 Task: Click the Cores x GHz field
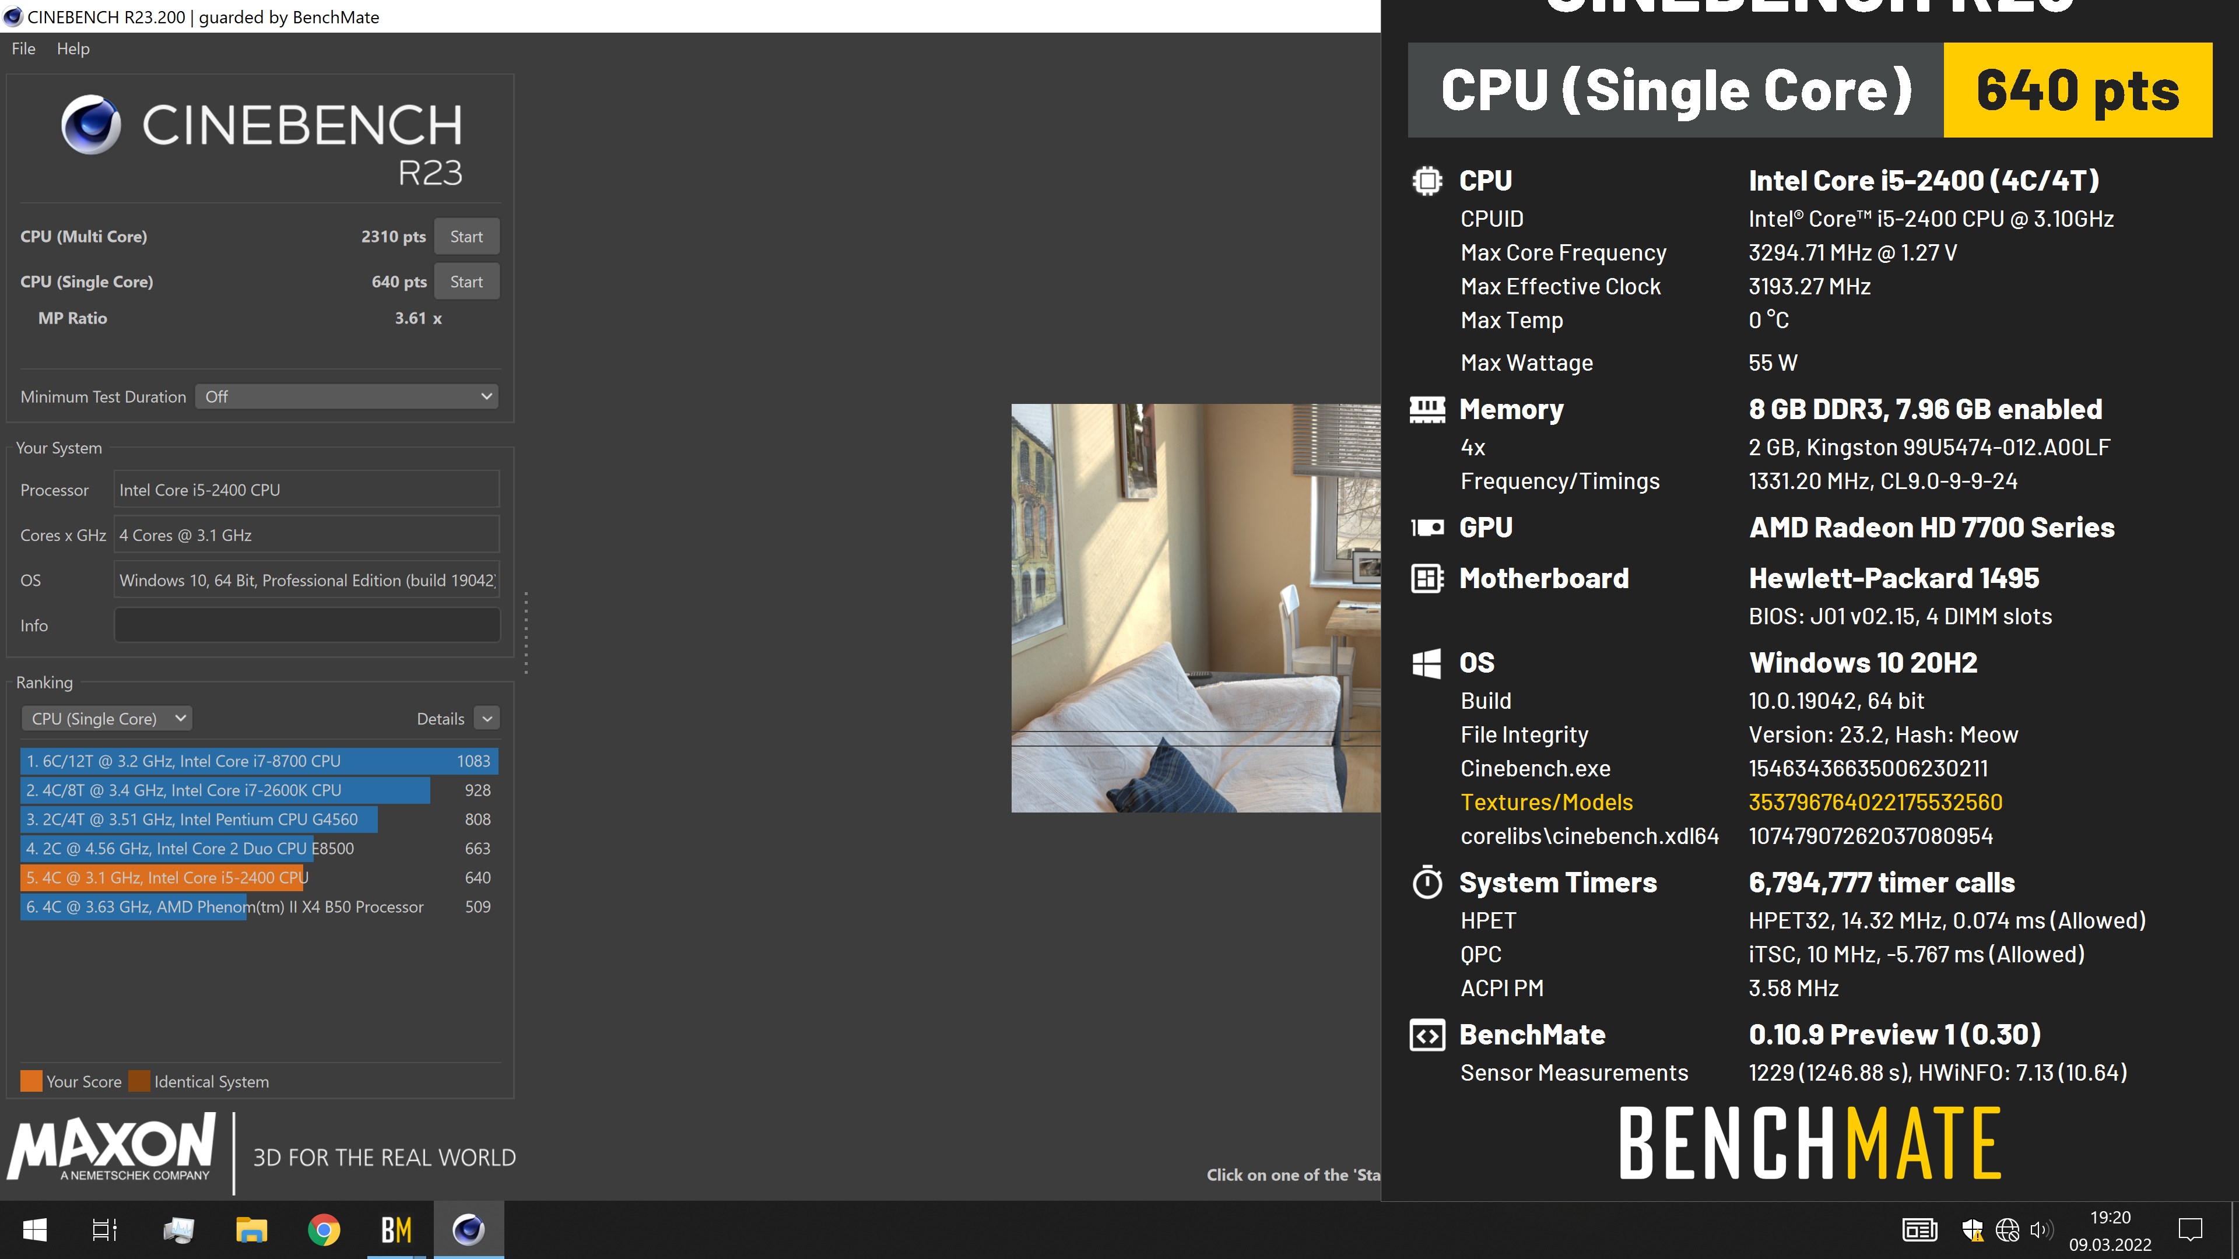pyautogui.click(x=307, y=534)
